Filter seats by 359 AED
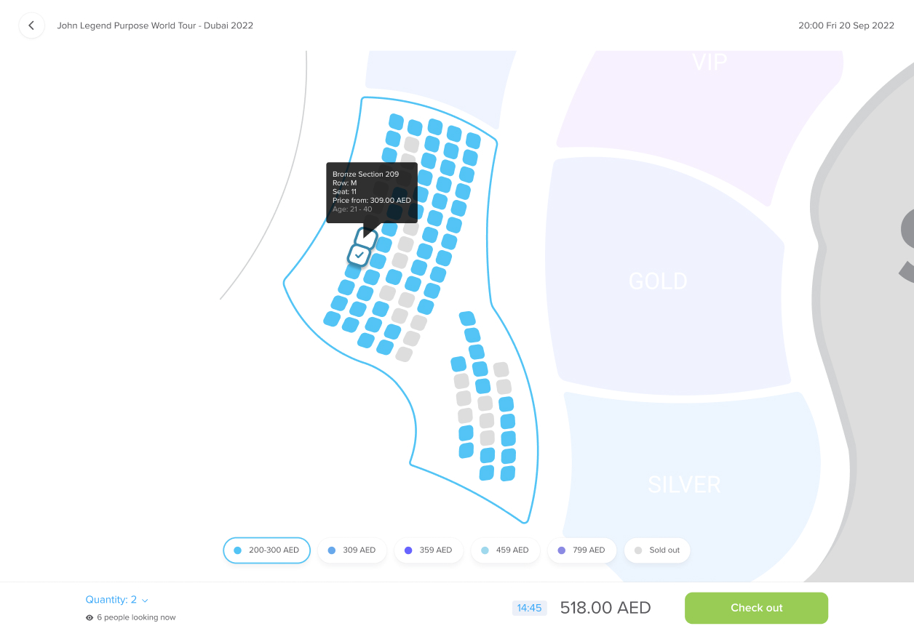The image size is (914, 634). click(428, 550)
